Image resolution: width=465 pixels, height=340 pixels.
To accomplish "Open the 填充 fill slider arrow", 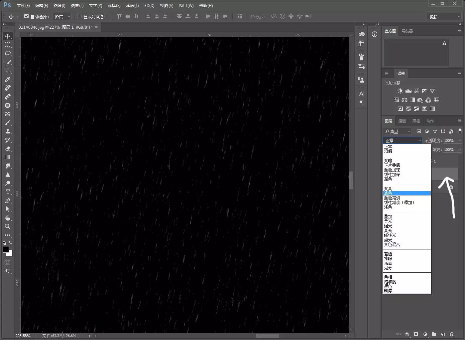I will 459,150.
